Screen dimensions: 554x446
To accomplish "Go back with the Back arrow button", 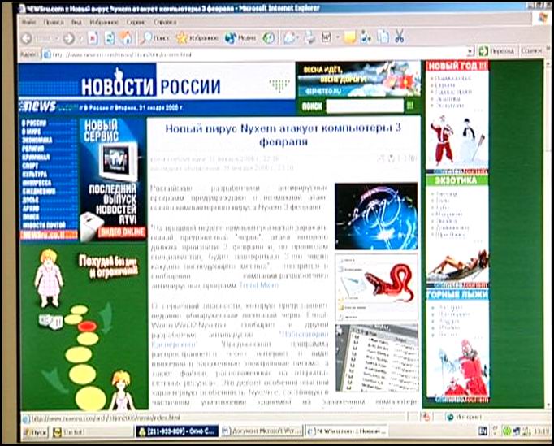I will [27, 38].
